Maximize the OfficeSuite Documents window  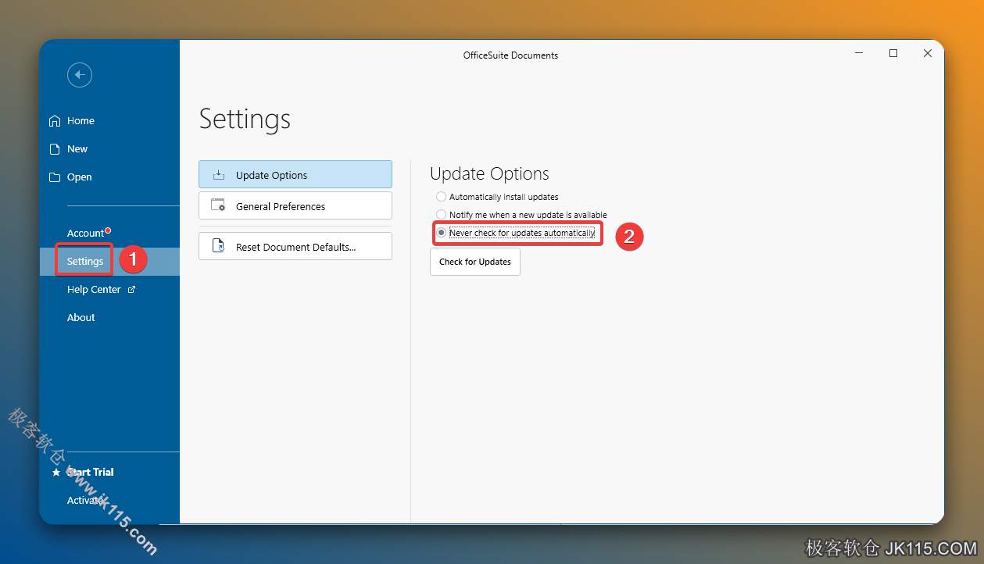point(893,54)
